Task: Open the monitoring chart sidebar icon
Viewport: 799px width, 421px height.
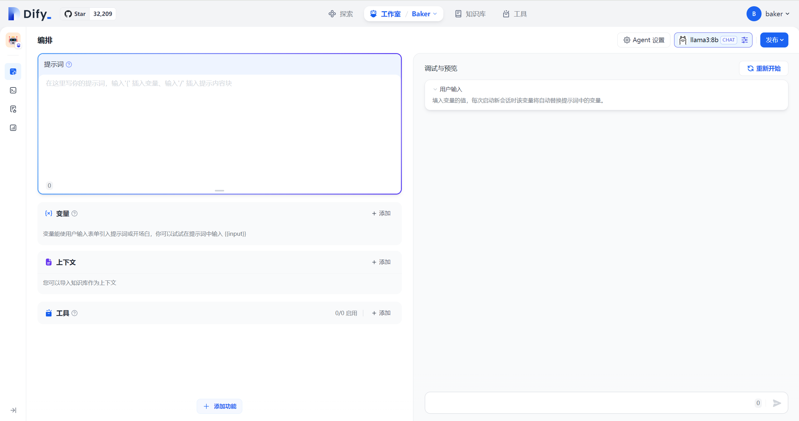Action: point(13,128)
